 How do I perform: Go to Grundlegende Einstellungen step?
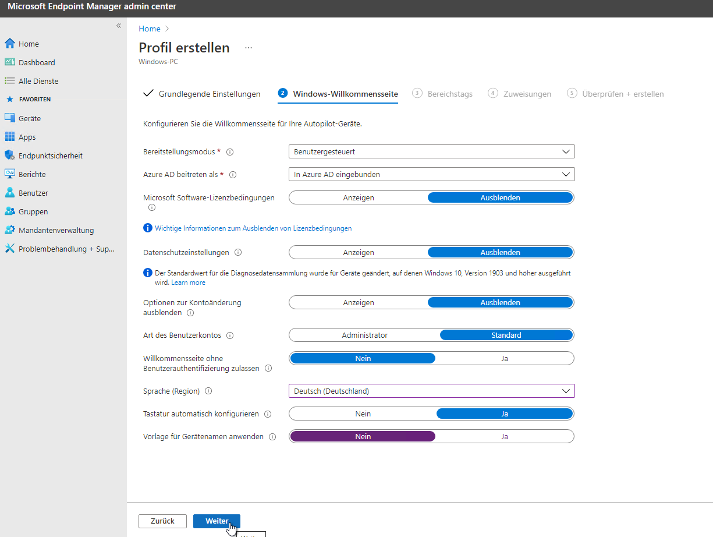pyautogui.click(x=201, y=94)
